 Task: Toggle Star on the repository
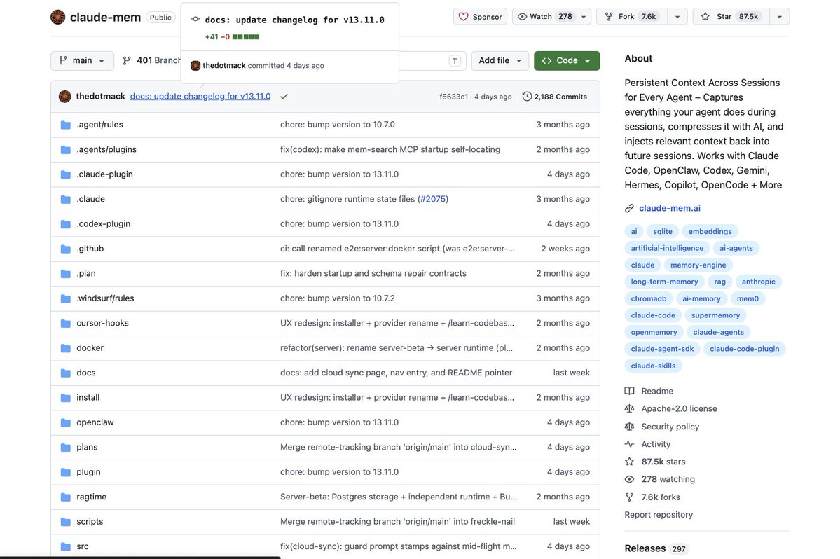(731, 17)
